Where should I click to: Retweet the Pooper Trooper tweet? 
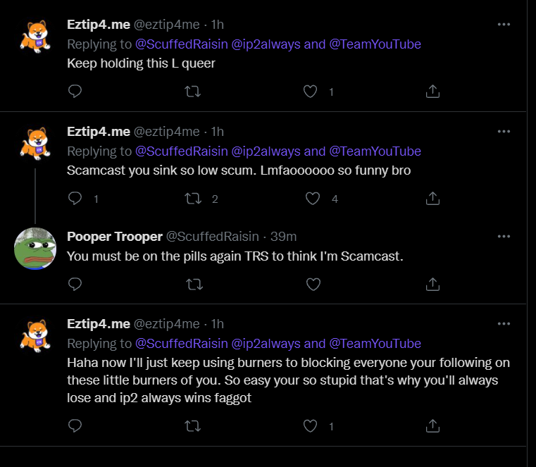[x=194, y=284]
